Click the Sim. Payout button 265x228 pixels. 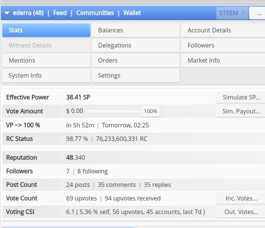pyautogui.click(x=240, y=111)
